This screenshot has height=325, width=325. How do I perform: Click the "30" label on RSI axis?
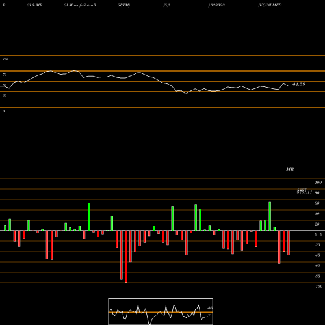pyautogui.click(x=5, y=96)
